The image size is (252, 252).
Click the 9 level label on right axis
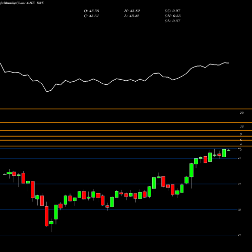pos(241,134)
